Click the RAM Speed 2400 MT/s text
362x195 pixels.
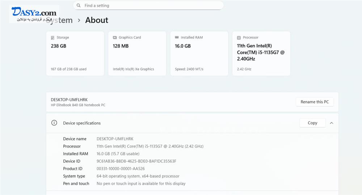189,69
